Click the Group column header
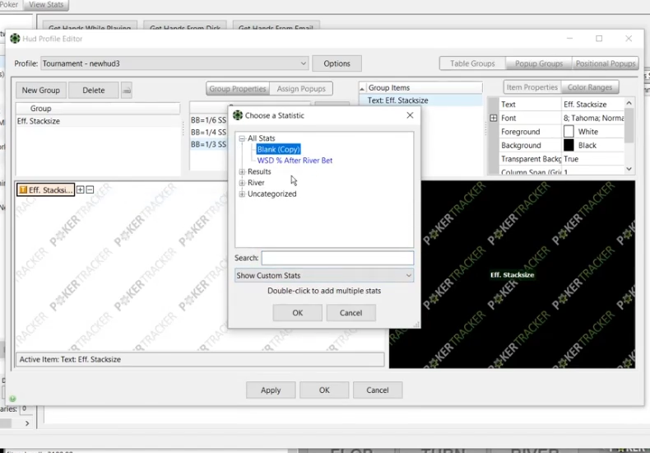 98,108
